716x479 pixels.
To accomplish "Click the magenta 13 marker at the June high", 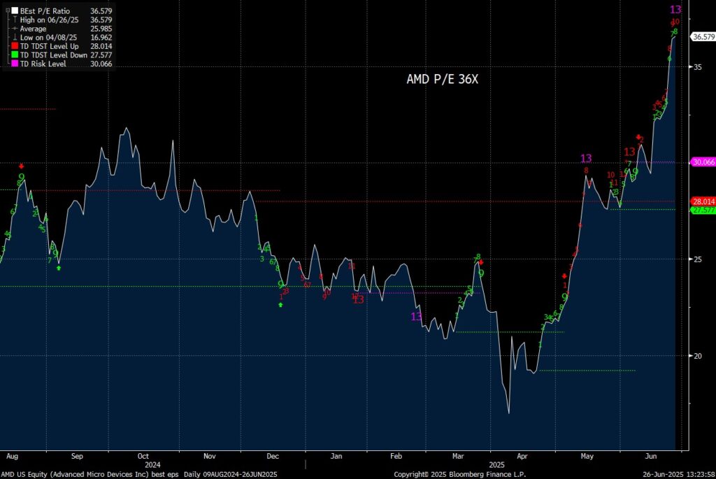I will point(675,9).
